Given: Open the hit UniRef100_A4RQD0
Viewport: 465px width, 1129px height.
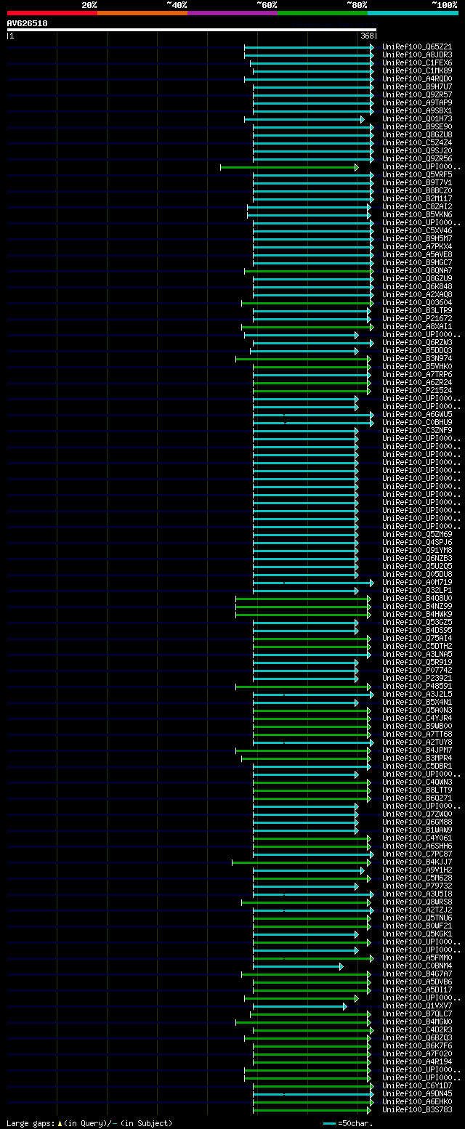Looking at the screenshot, I should click(x=417, y=78).
